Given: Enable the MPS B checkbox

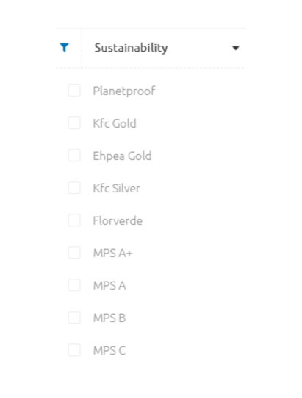Looking at the screenshot, I should click(74, 318).
